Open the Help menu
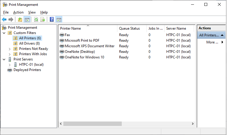 pyautogui.click(x=44, y=12)
